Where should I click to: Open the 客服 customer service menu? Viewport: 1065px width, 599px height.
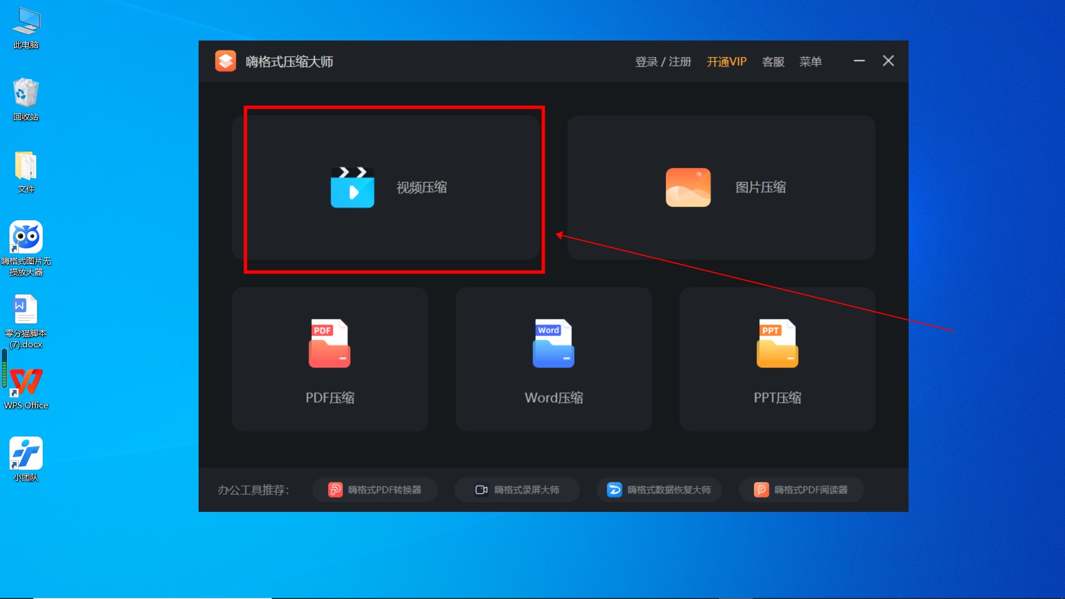[x=773, y=62]
